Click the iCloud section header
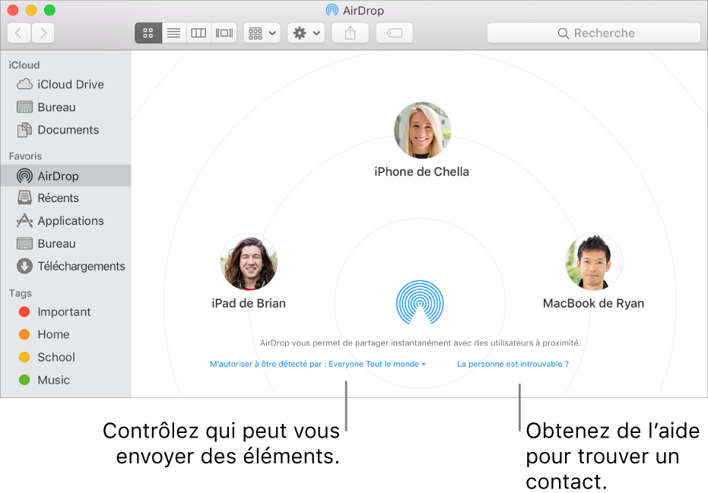Image resolution: width=708 pixels, height=493 pixels. (x=24, y=65)
